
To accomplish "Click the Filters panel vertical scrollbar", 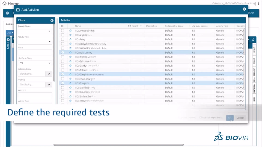I will point(54,53).
